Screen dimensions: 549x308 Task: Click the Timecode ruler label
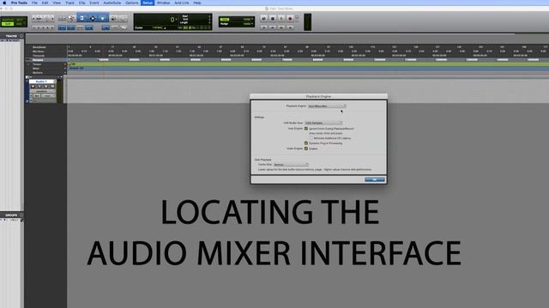coord(38,56)
